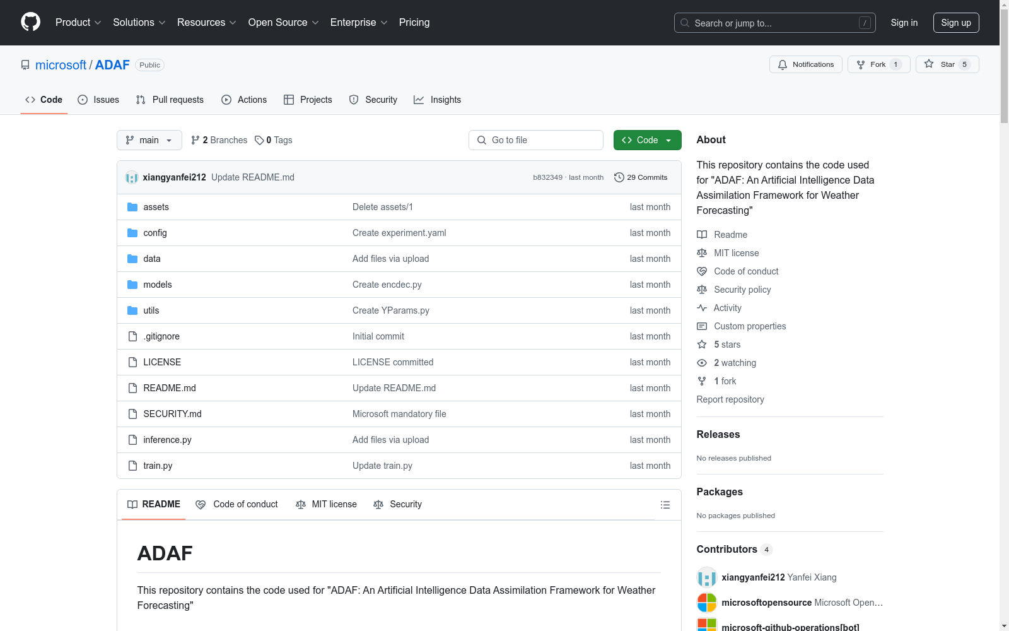Viewport: 1009px width, 631px height.
Task: Open the Packages heading link
Action: 720,492
